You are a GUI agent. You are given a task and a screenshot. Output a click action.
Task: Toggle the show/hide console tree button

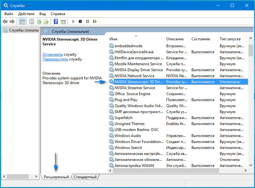coord(22,21)
